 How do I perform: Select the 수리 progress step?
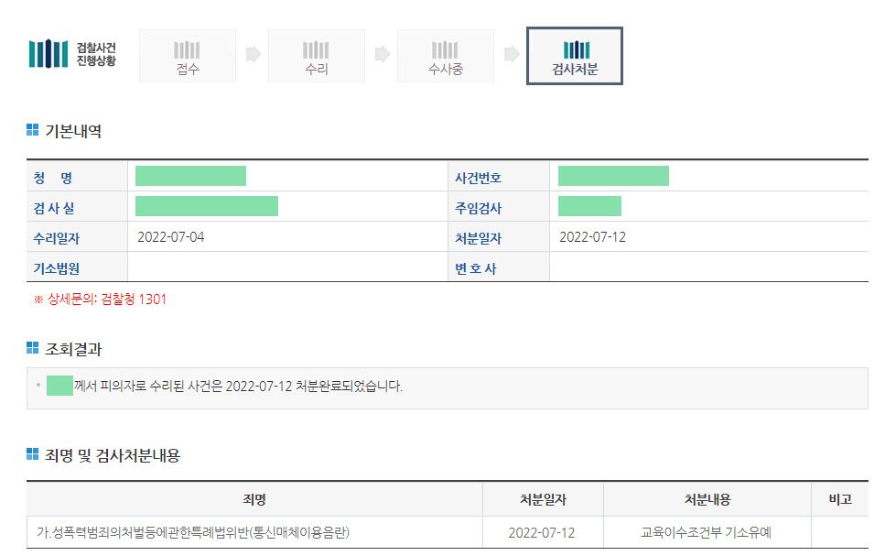[317, 57]
